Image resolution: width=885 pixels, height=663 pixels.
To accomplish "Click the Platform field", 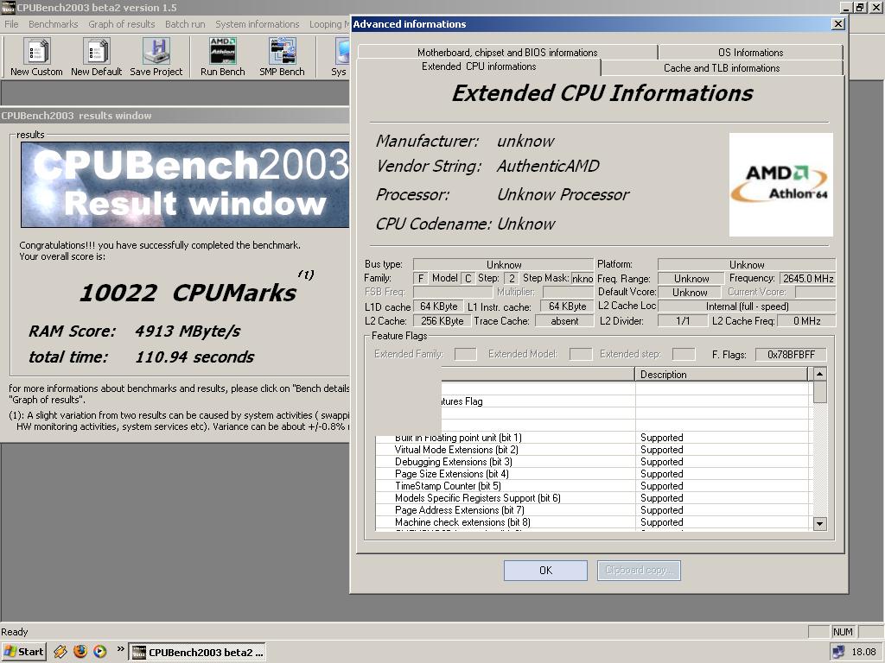I will click(x=747, y=264).
